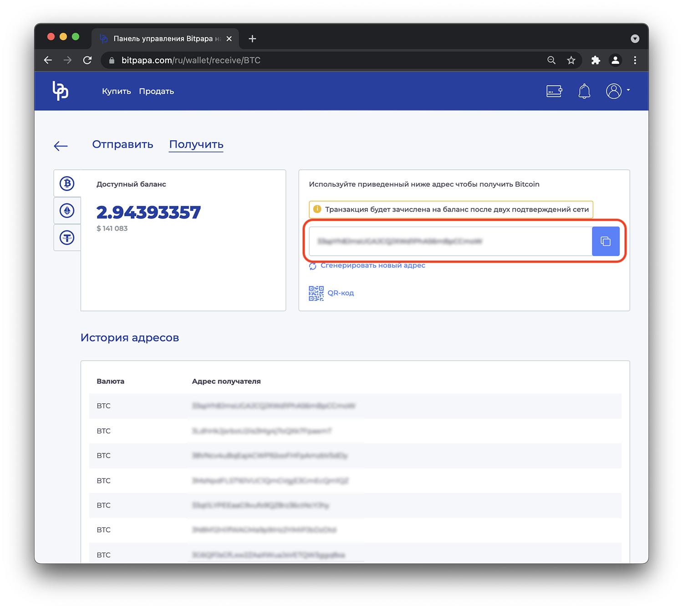Close the Bitpapa browser tab
The height and width of the screenshot is (609, 683).
pyautogui.click(x=229, y=39)
